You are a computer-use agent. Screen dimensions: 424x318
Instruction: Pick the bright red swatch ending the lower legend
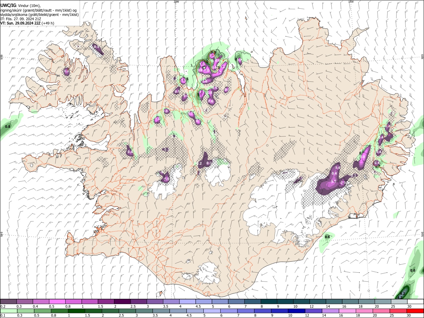(415, 311)
